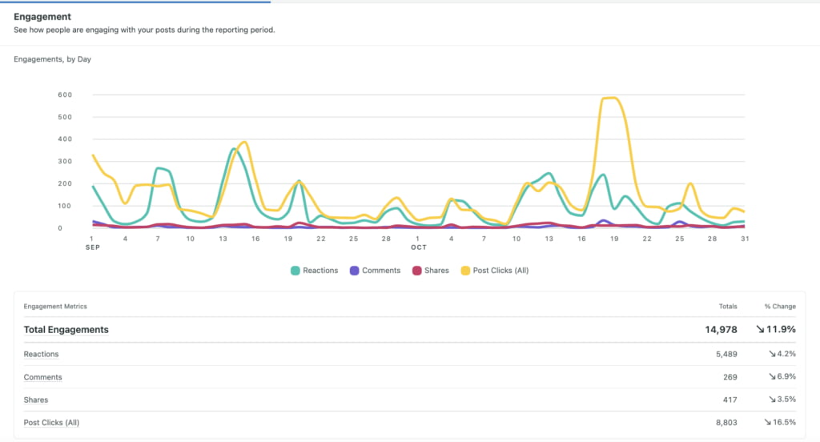
Task: Click the OCT month marker on x-axis
Action: (419, 247)
